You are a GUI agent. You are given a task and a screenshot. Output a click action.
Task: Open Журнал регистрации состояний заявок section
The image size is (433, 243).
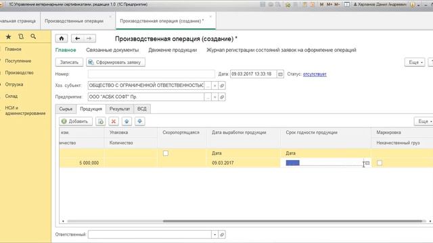click(x=281, y=50)
